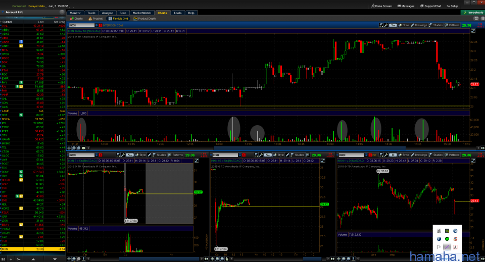Open the bottom-right chart Studies menu
This screenshot has width=485, height=262.
pos(436,155)
